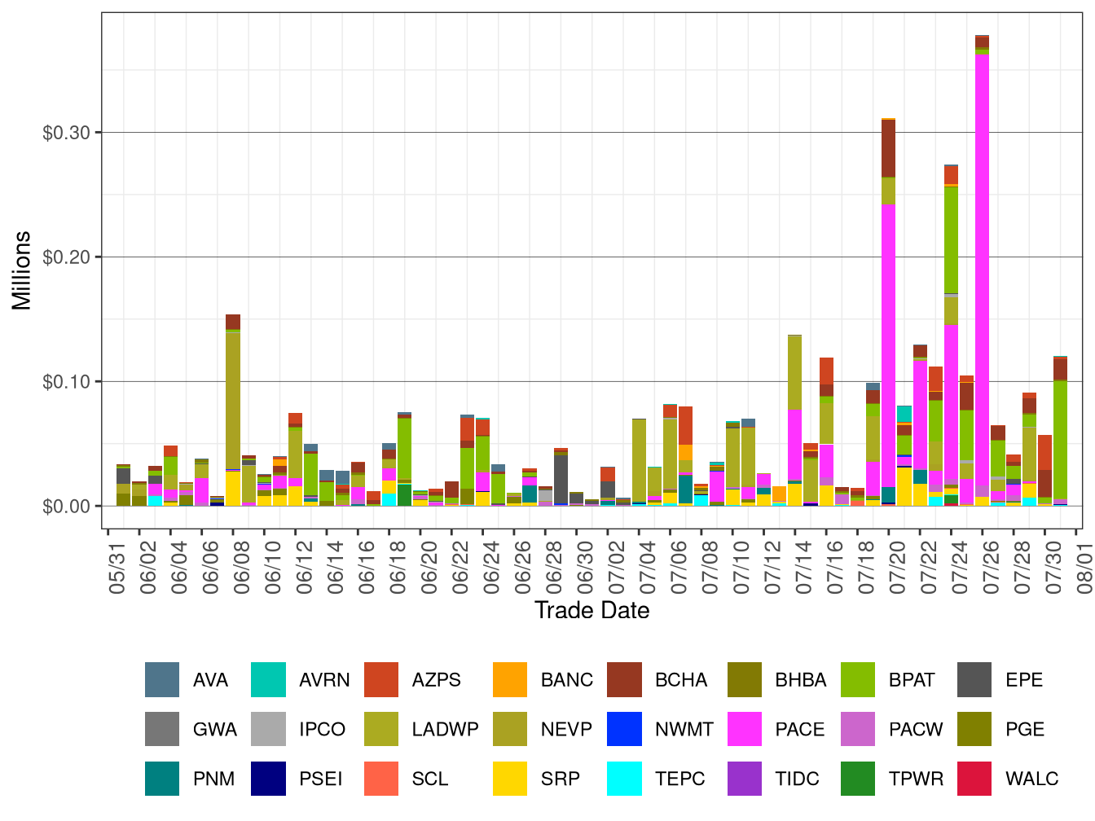This screenshot has height=821, width=1095.
Task: Click the $0.00 y-axis label
Action: pos(67,507)
